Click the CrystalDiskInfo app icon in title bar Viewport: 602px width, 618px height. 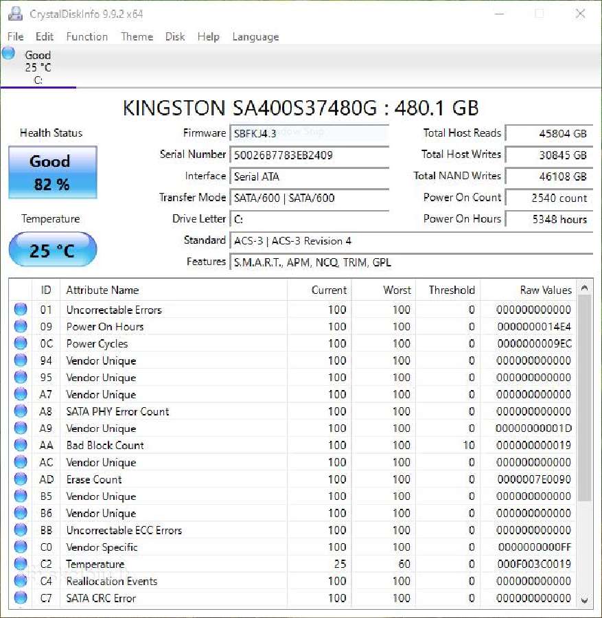[x=15, y=14]
